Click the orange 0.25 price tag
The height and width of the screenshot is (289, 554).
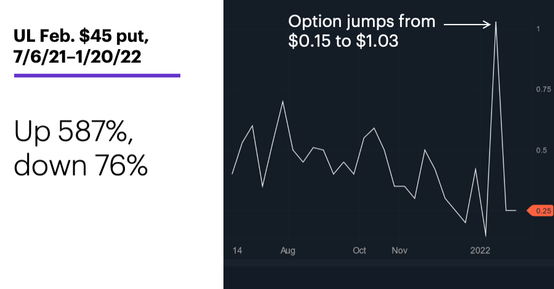pos(540,211)
